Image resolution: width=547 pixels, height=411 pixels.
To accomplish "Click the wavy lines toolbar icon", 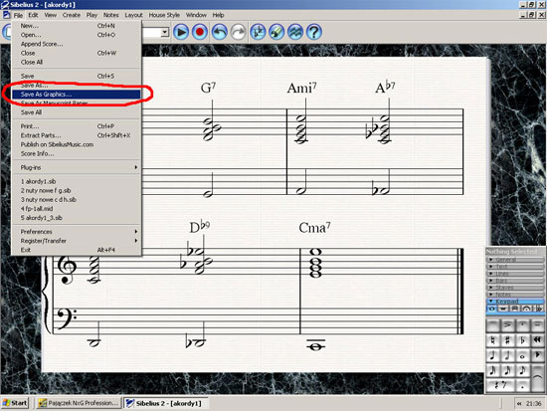I will tap(295, 32).
